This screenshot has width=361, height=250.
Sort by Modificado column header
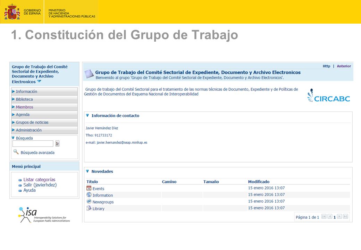pyautogui.click(x=259, y=182)
